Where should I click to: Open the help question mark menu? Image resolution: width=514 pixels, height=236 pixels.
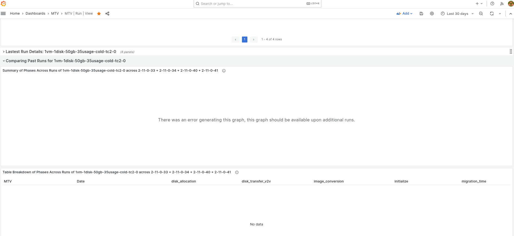[x=492, y=4]
